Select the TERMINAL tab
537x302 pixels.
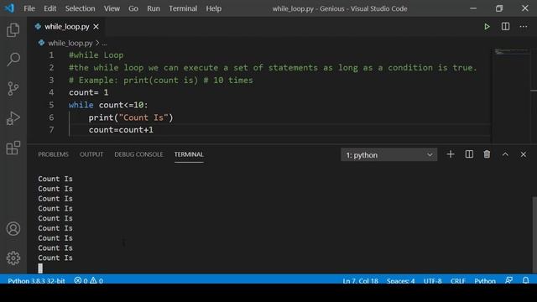click(189, 154)
